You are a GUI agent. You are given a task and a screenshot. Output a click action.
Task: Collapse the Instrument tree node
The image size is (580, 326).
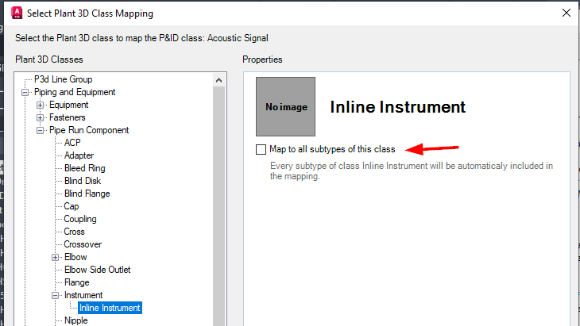(x=56, y=295)
